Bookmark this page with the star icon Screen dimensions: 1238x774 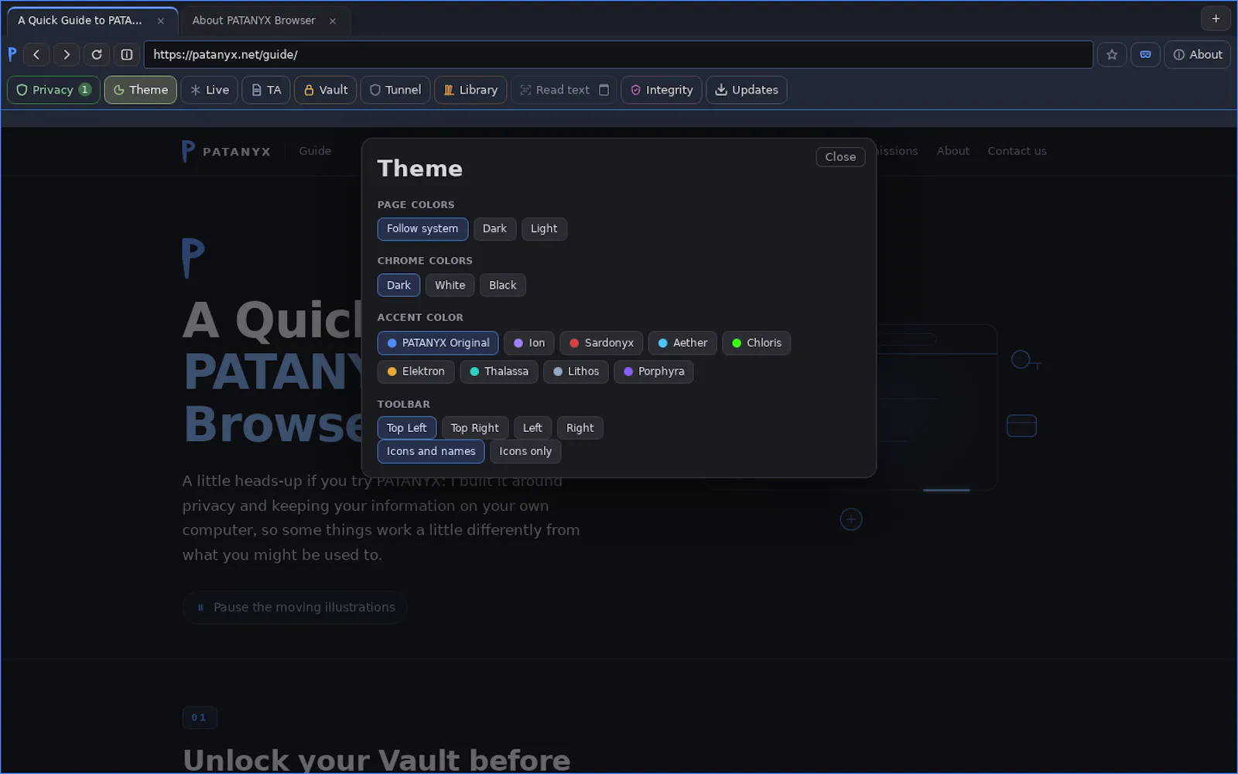pos(1112,55)
